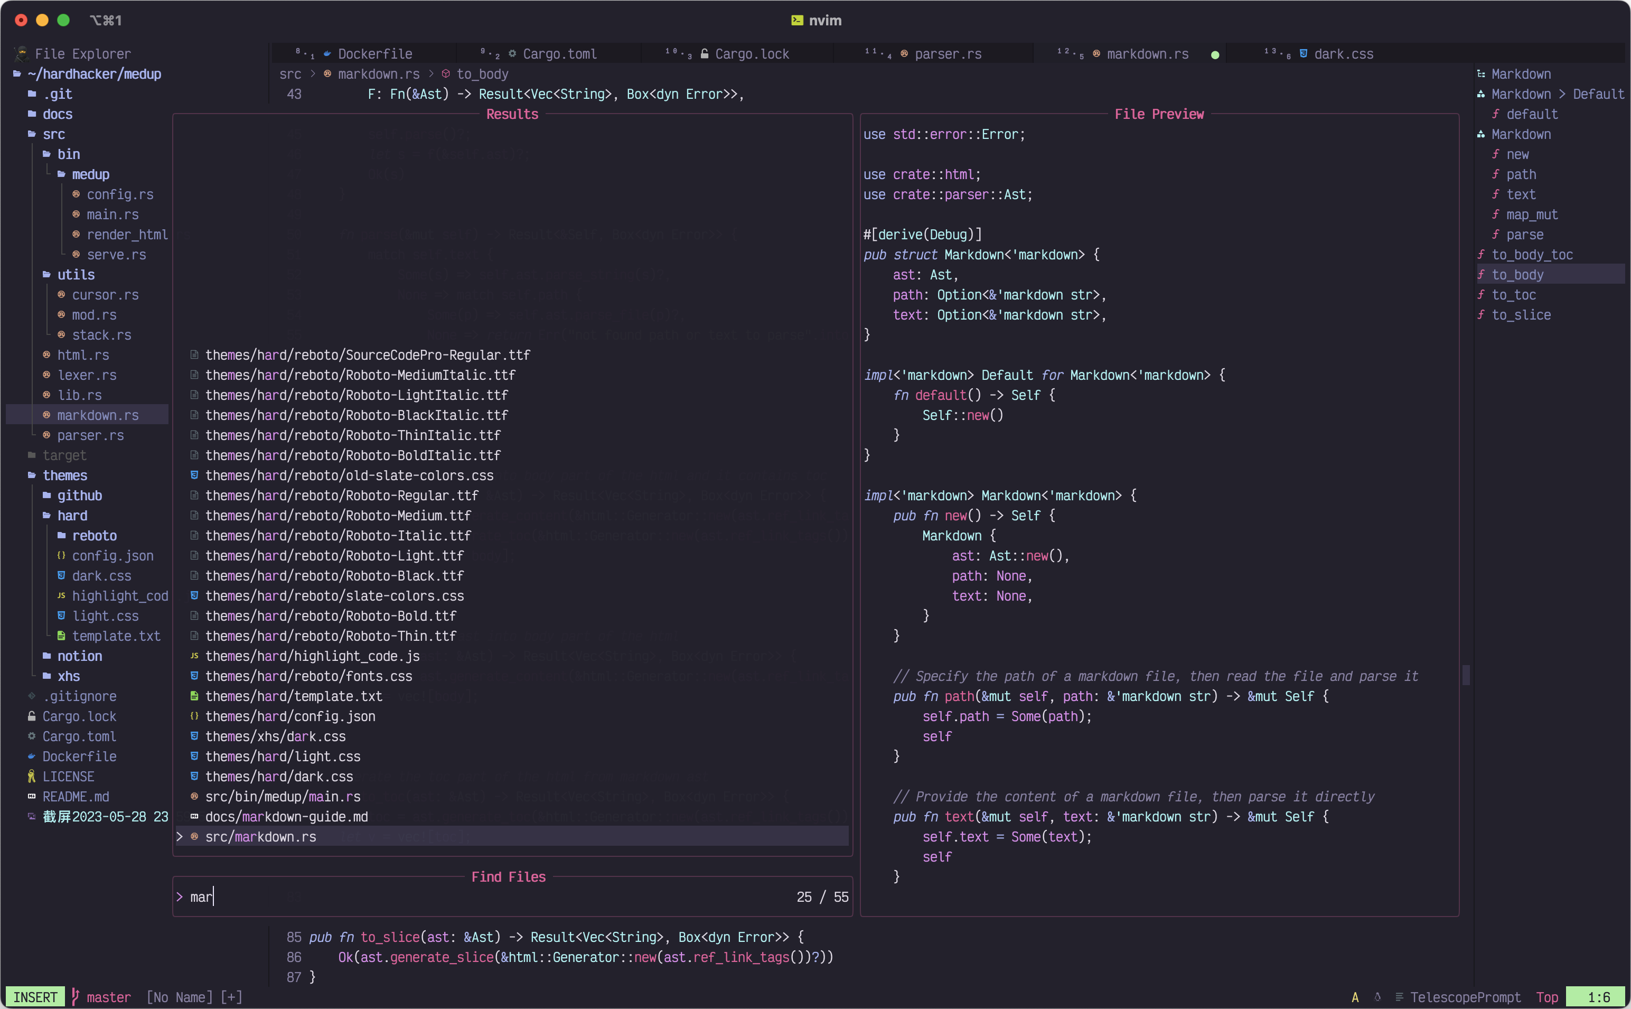The height and width of the screenshot is (1009, 1631).
Task: Click the File Preview scrollbar thumb
Action: pyautogui.click(x=1466, y=675)
